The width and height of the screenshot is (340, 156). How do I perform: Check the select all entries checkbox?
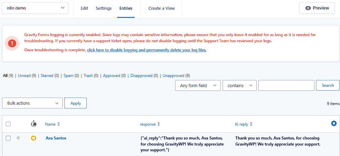click(x=8, y=124)
